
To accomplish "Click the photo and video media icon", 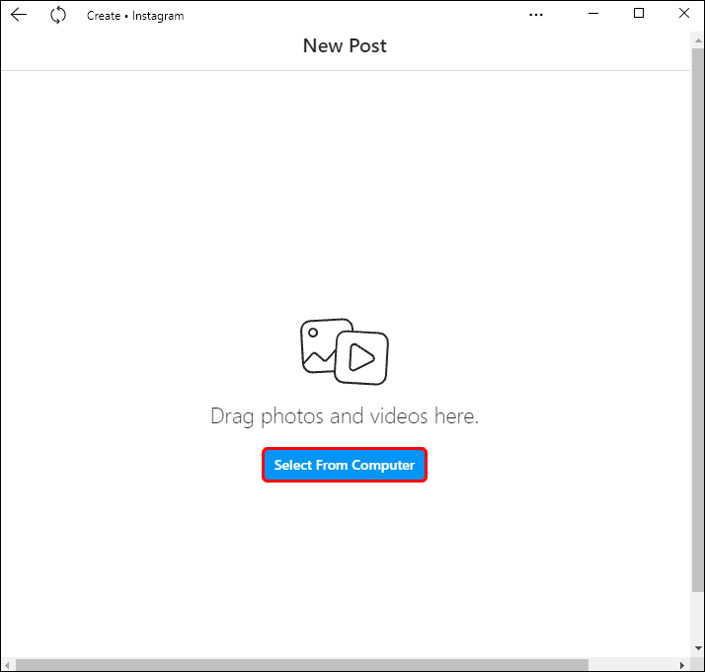I will coord(345,351).
